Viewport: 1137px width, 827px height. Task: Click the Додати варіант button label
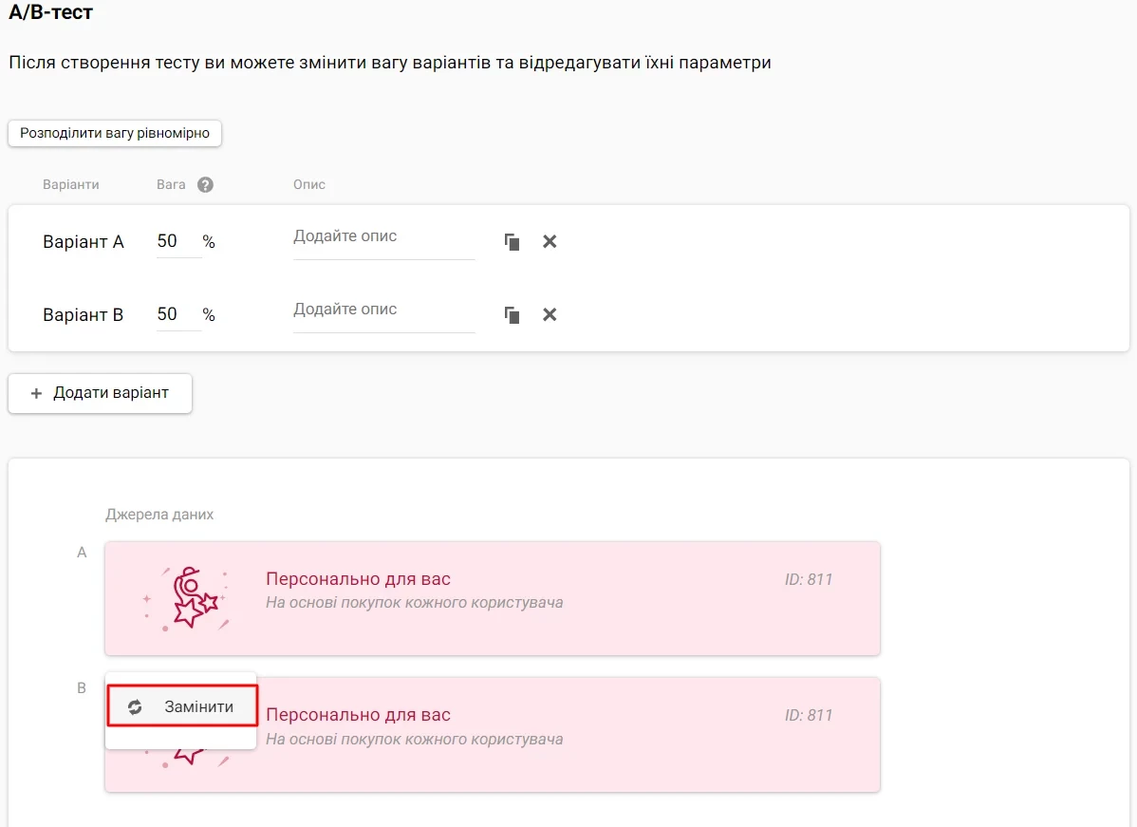111,392
